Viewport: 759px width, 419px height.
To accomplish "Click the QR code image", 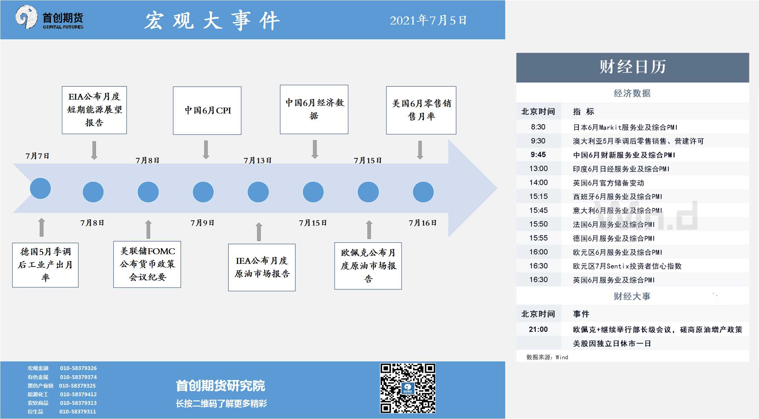I will (x=407, y=388).
